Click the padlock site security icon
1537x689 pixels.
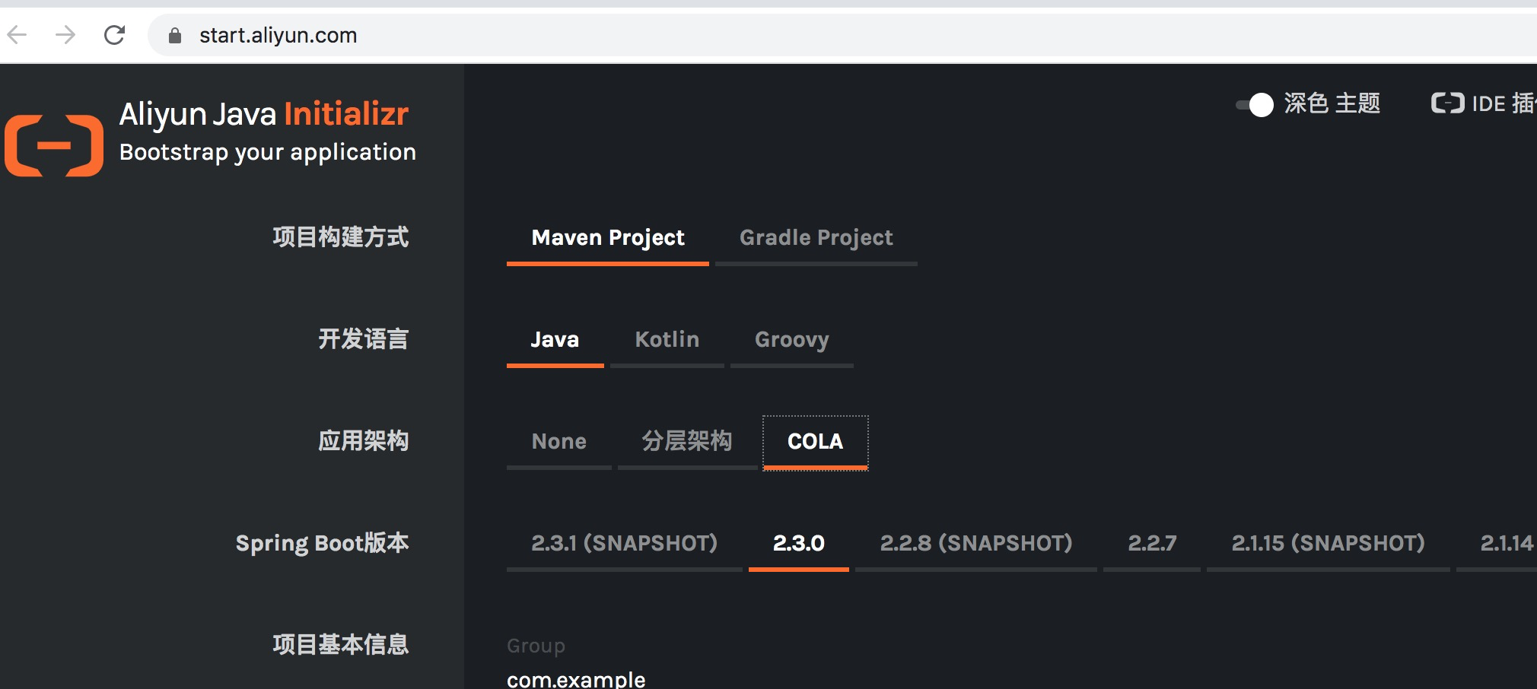[175, 36]
